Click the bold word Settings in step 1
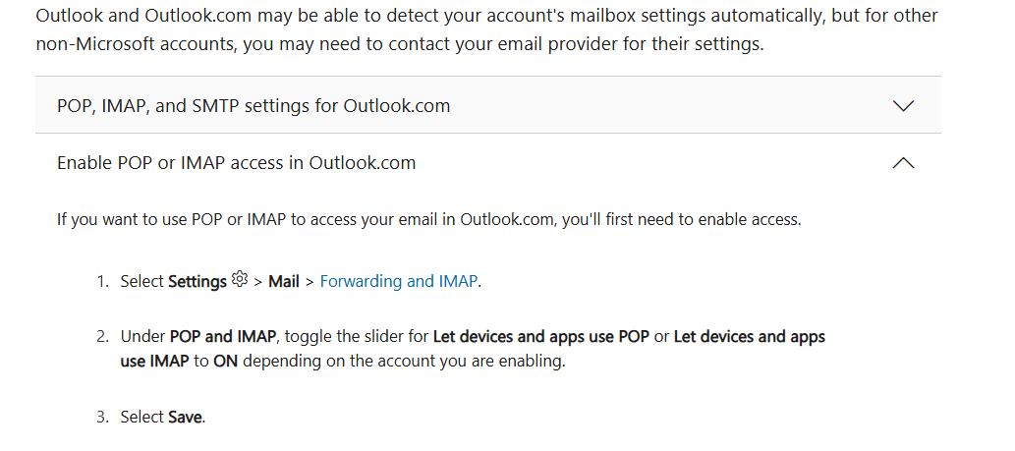The width and height of the screenshot is (1015, 451). click(197, 281)
